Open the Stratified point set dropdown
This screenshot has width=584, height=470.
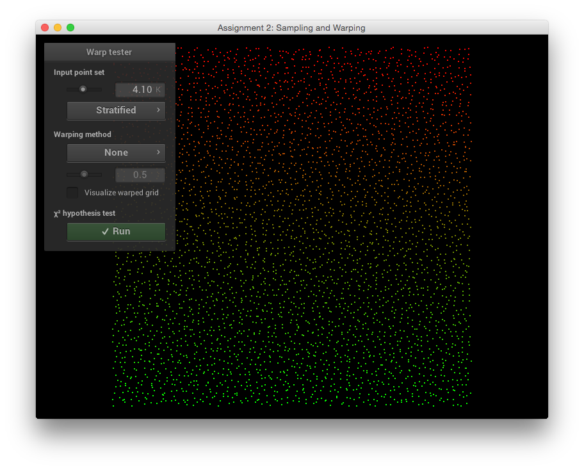[116, 110]
